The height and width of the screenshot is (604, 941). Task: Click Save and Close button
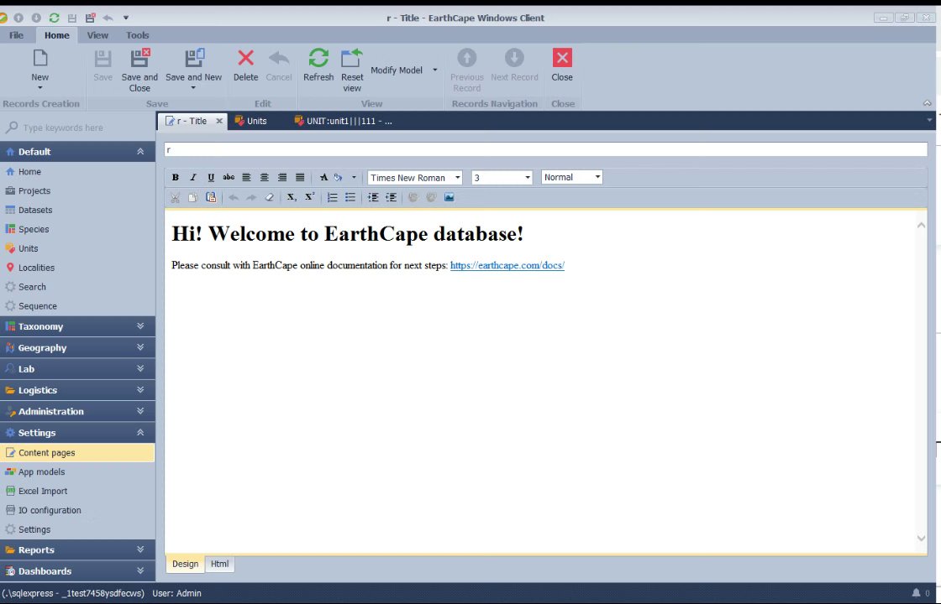139,70
